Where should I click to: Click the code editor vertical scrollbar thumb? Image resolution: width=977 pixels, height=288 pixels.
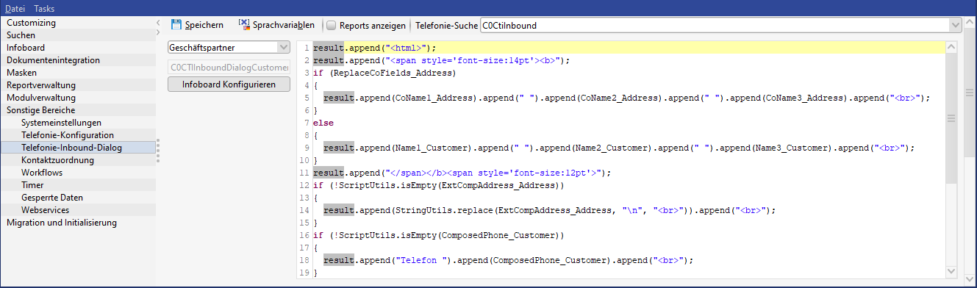point(951,118)
